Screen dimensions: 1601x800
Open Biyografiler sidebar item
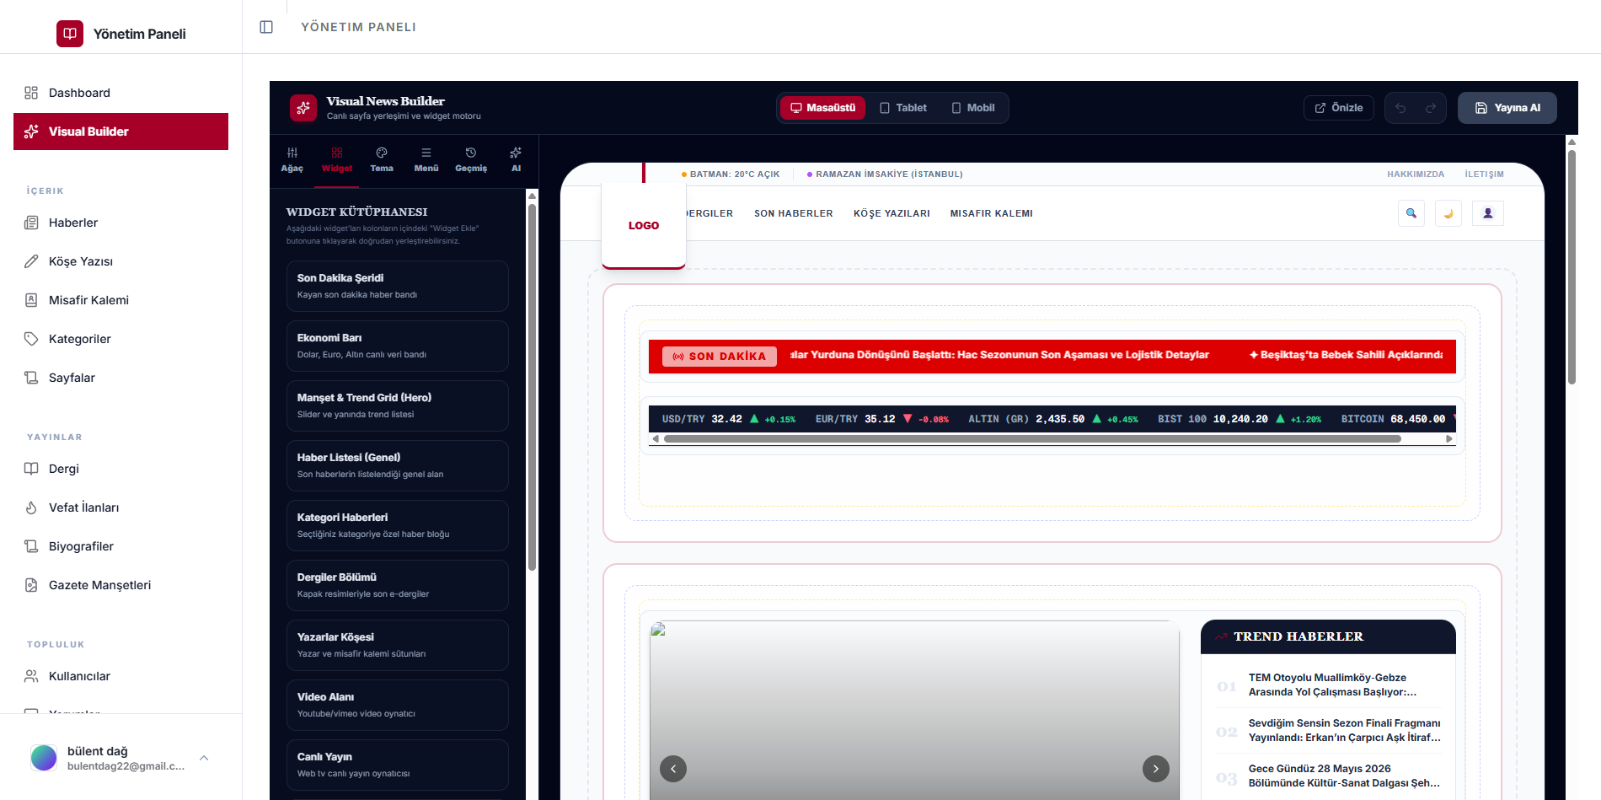[120, 546]
